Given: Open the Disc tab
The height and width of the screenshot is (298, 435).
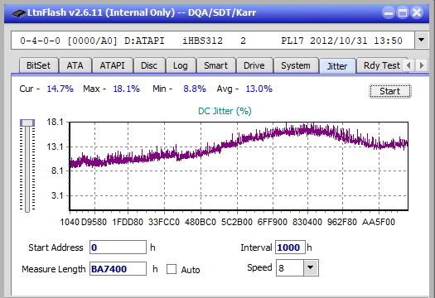Looking at the screenshot, I should tap(149, 65).
